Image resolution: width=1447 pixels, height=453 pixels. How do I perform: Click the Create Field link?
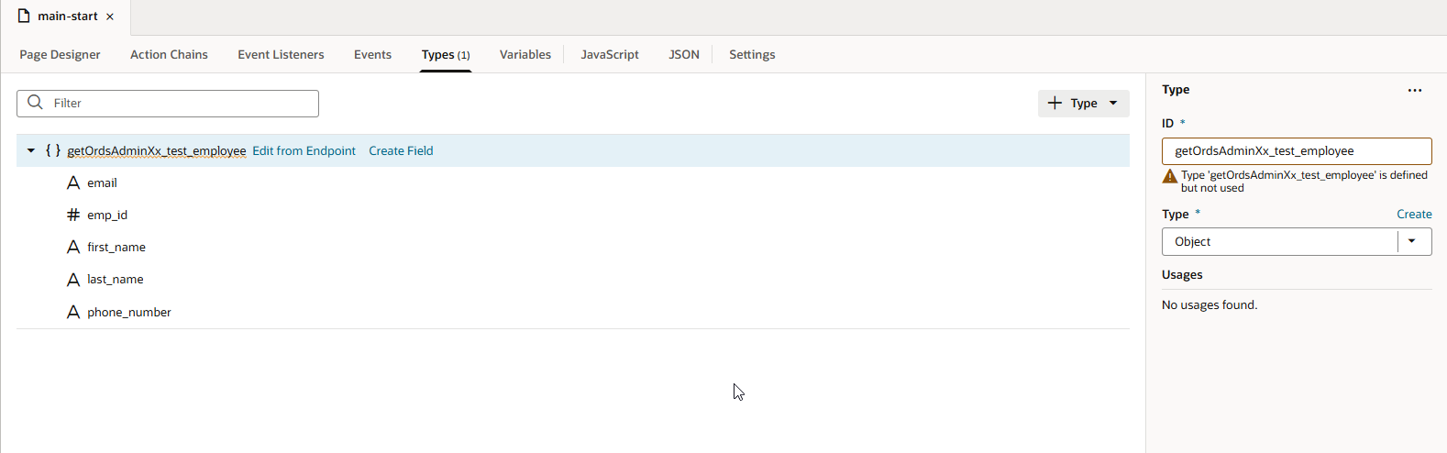click(401, 150)
